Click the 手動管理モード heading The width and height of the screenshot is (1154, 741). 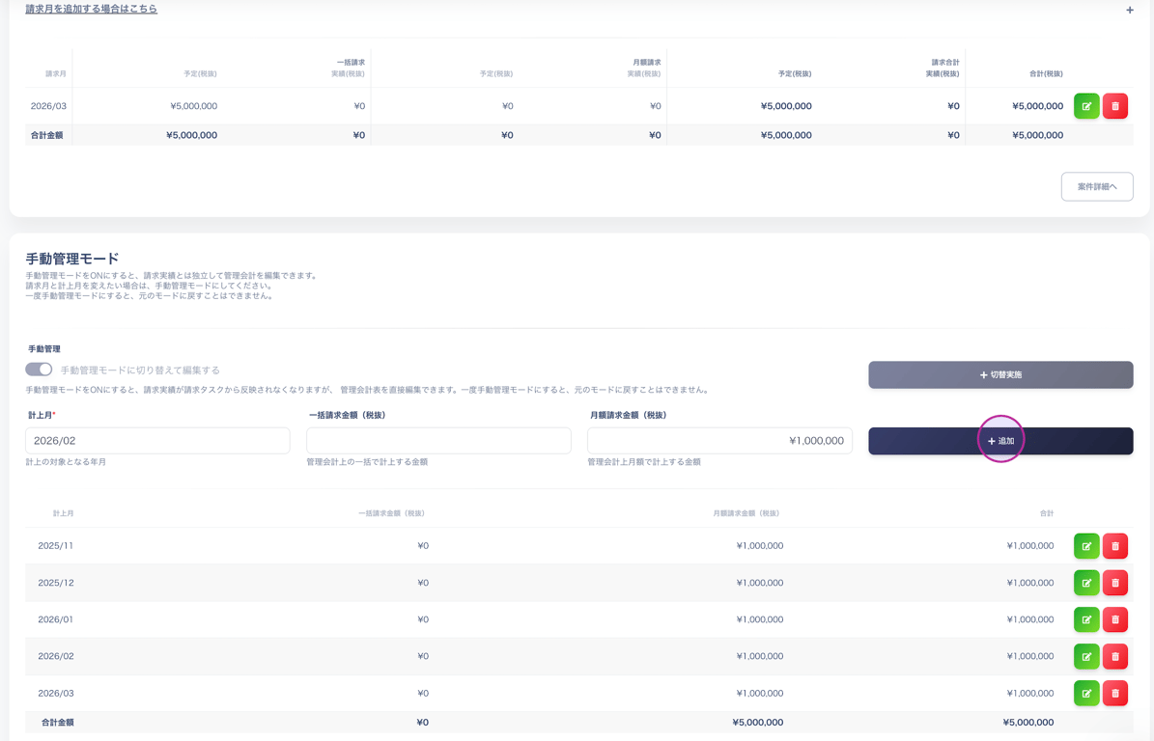click(x=72, y=259)
